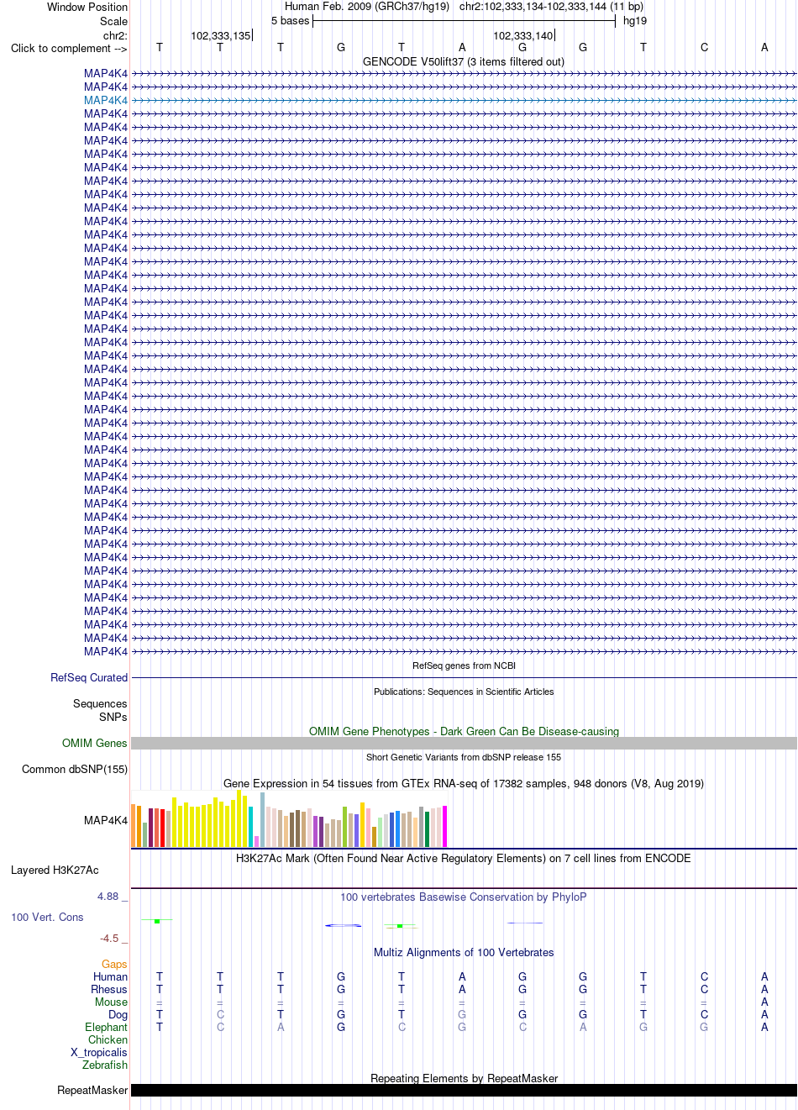
Task: Click the RepeatMasker track label
Action: pyautogui.click(x=92, y=1090)
